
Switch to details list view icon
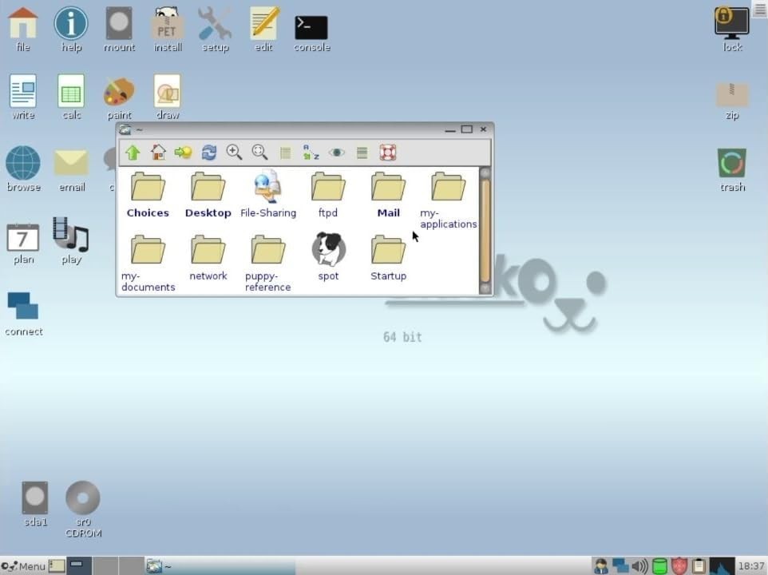pyautogui.click(x=285, y=153)
